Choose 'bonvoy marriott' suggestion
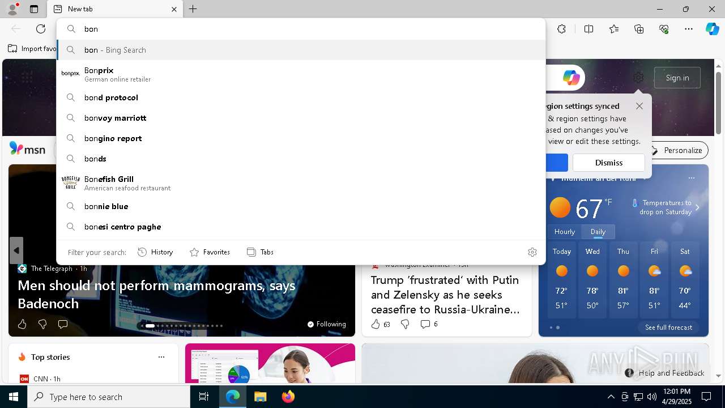The height and width of the screenshot is (408, 725). [x=301, y=118]
